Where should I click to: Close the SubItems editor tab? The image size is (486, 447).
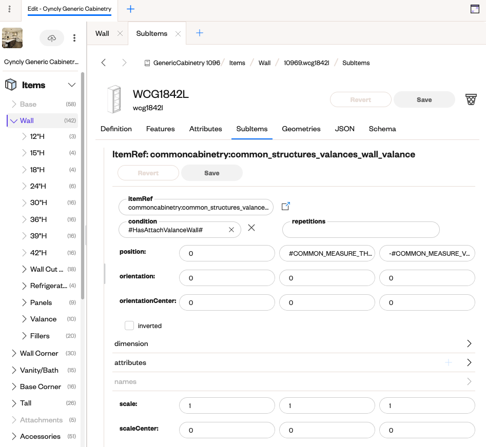178,34
